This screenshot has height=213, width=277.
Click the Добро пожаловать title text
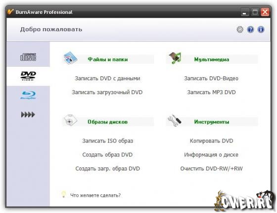pos(51,29)
